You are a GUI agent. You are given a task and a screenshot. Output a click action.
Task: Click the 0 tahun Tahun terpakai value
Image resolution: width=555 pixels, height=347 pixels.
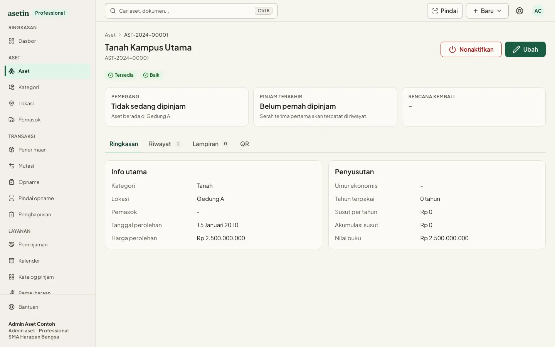pyautogui.click(x=430, y=199)
